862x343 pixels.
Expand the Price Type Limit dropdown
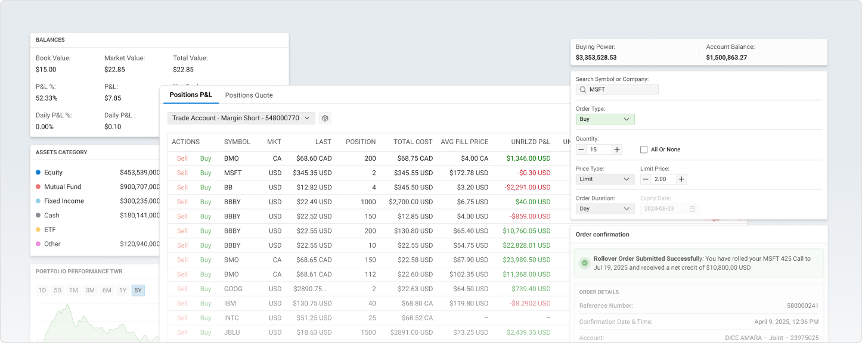(605, 179)
